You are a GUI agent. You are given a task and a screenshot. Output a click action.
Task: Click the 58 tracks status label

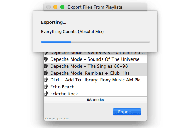tap(95, 100)
